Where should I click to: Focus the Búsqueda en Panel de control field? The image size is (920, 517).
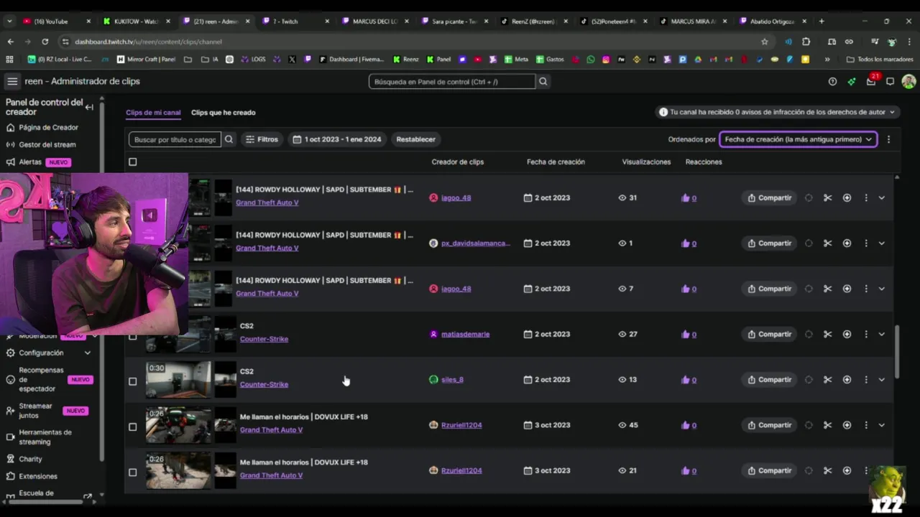click(452, 82)
